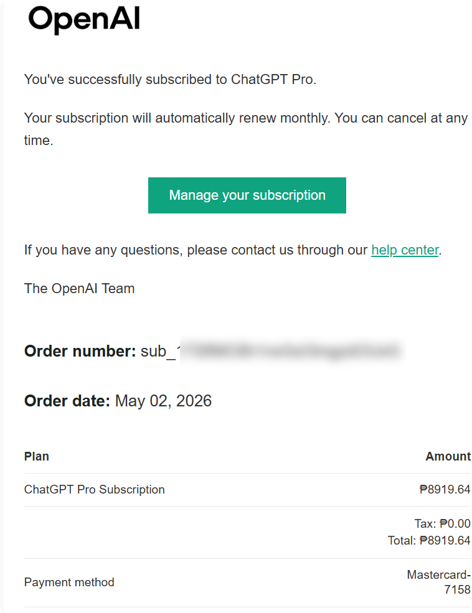Click the sub_ order number prefix
Viewport: 472px width, 613px height.
pyautogui.click(x=158, y=352)
